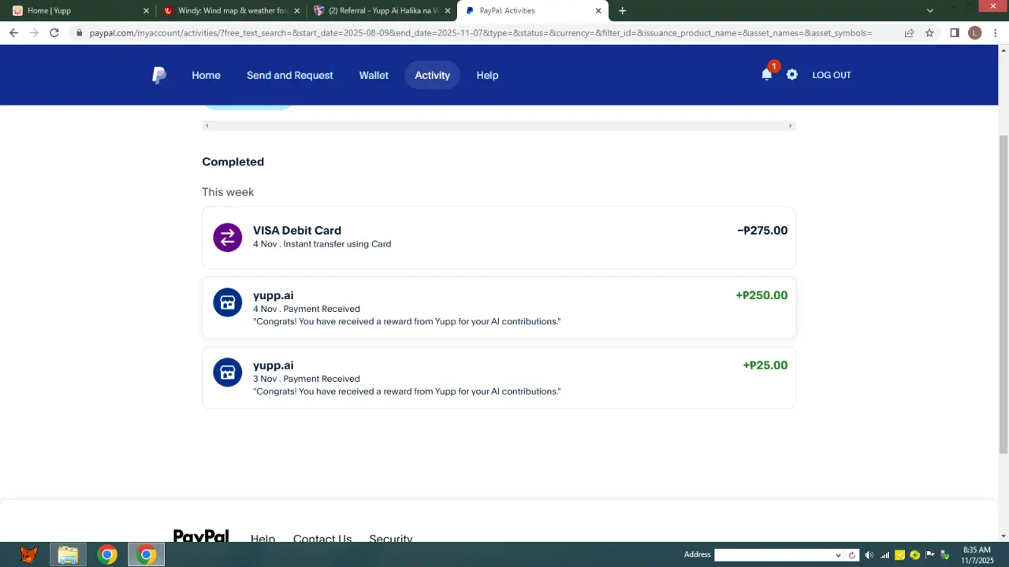Viewport: 1009px width, 567px height.
Task: Click the footer Security link
Action: (391, 538)
